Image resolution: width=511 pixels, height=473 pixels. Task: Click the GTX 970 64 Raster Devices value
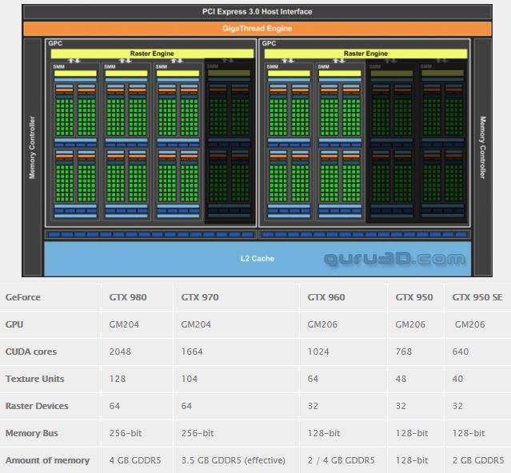(186, 406)
